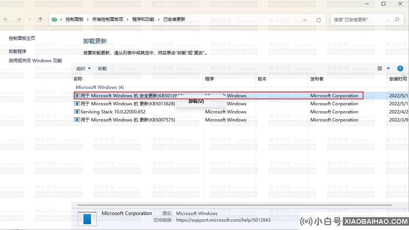Click the horizontal scrollbar of the list

[234, 205]
